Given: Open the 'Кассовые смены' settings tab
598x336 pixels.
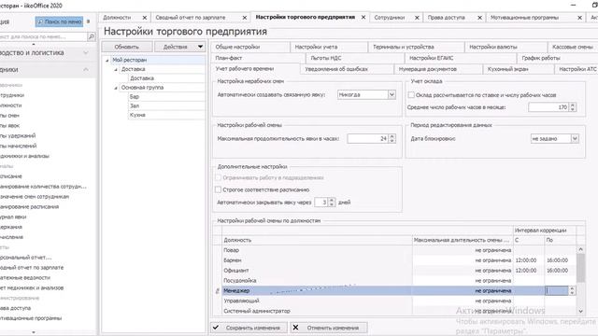Looking at the screenshot, I should [x=573, y=47].
